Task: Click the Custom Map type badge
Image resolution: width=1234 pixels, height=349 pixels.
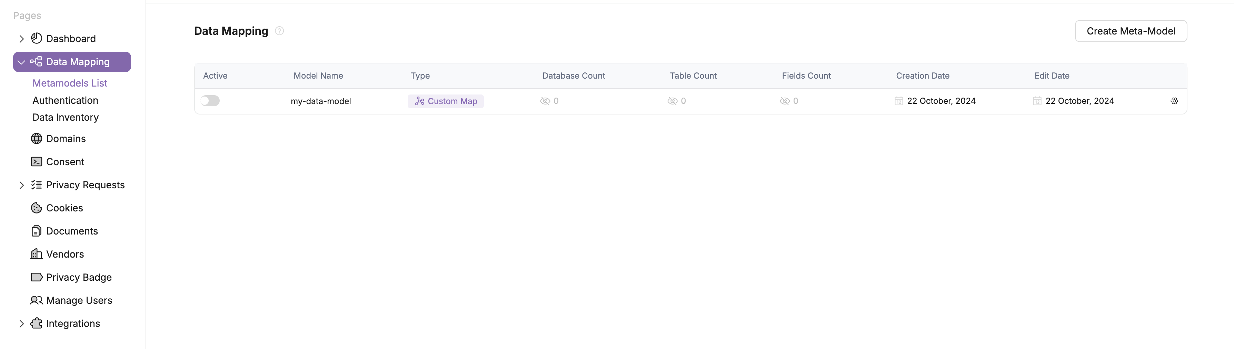Action: (446, 101)
